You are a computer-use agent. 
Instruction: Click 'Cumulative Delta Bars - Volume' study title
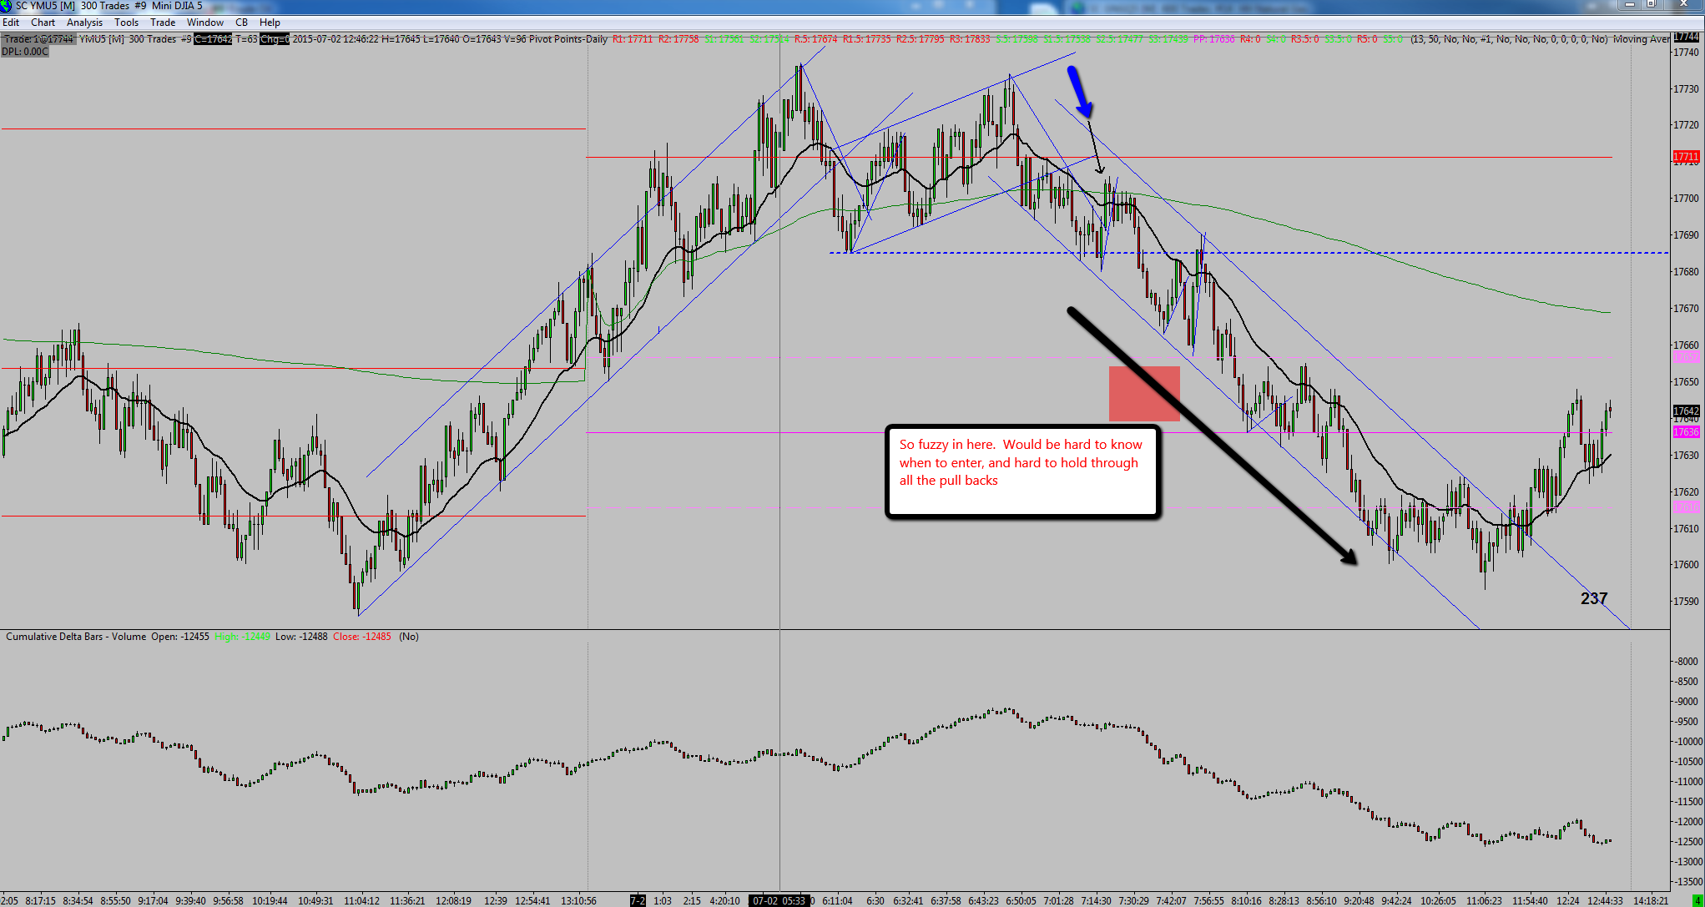coord(76,637)
